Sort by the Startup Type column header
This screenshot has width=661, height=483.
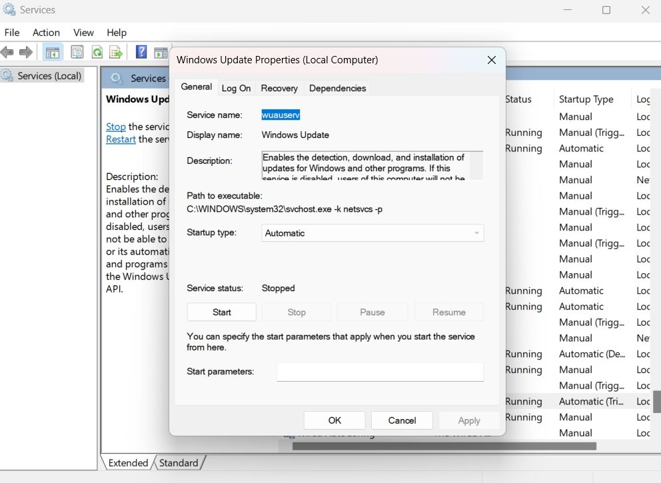[586, 99]
